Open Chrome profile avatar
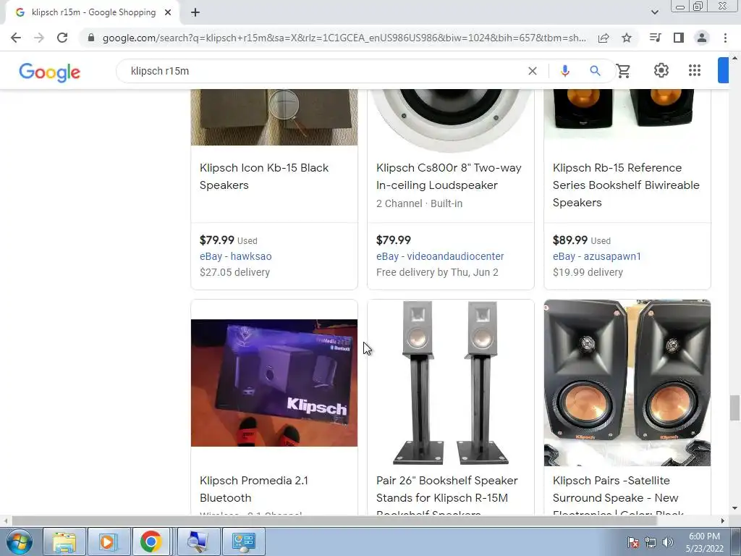This screenshot has width=741, height=556. (x=702, y=38)
